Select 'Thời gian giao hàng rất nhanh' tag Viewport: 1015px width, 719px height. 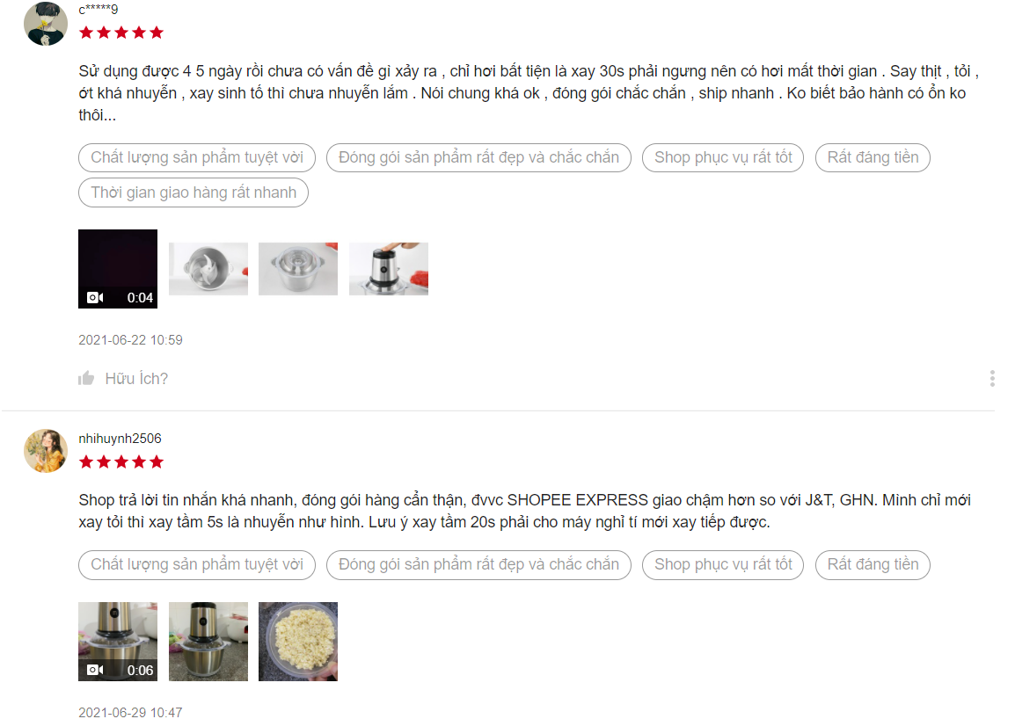pos(193,192)
